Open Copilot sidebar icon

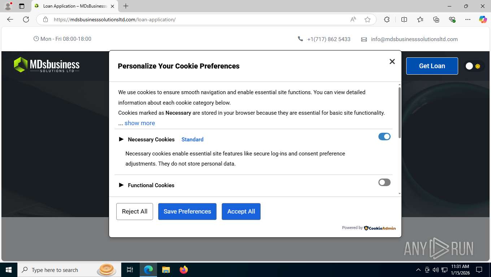click(x=483, y=19)
